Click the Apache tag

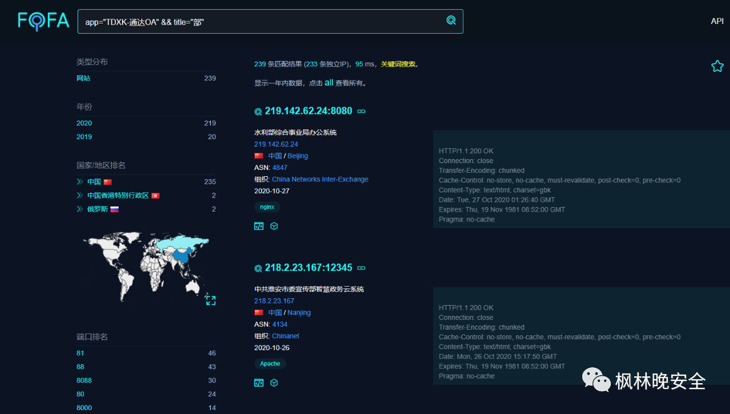point(270,364)
